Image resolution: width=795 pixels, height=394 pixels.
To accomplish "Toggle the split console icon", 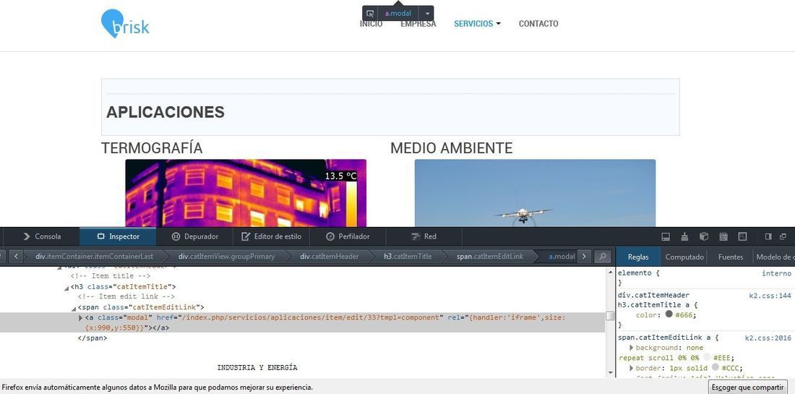I will coord(666,236).
